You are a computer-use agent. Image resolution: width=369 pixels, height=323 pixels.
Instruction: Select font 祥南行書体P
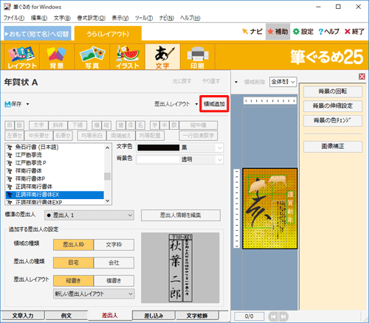pos(55,178)
